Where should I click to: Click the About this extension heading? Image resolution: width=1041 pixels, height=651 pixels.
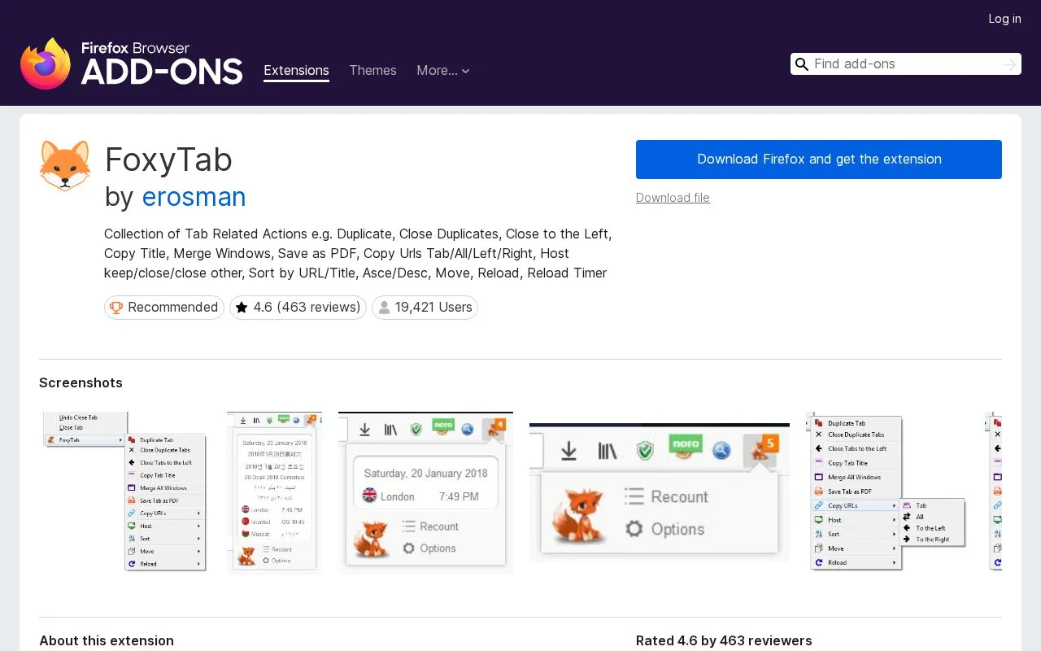(107, 640)
